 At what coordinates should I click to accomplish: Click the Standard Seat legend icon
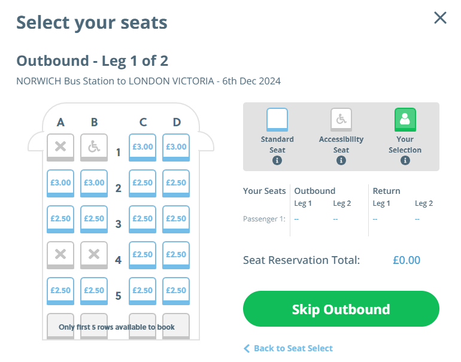(x=277, y=120)
